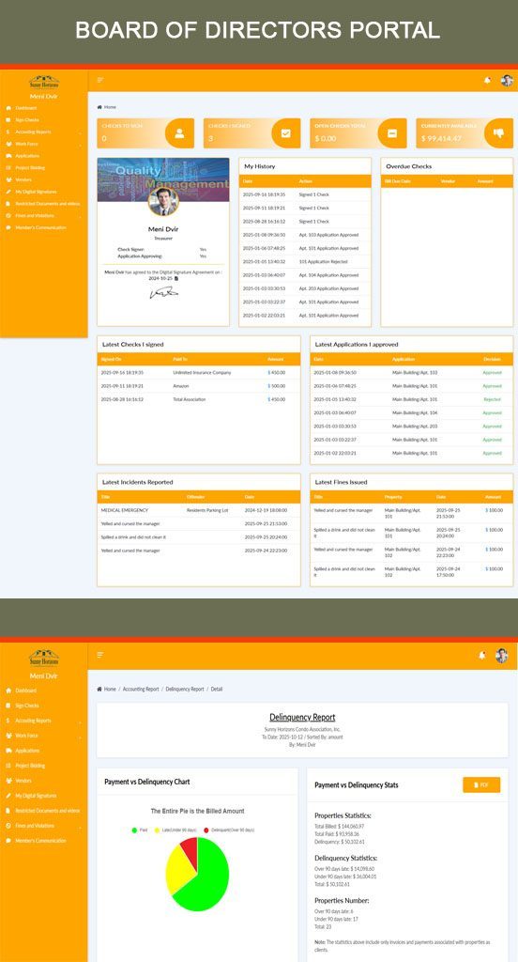Click 'Residents Parking Lot' in Latest Incidents Reported
The image size is (518, 962).
(x=207, y=510)
